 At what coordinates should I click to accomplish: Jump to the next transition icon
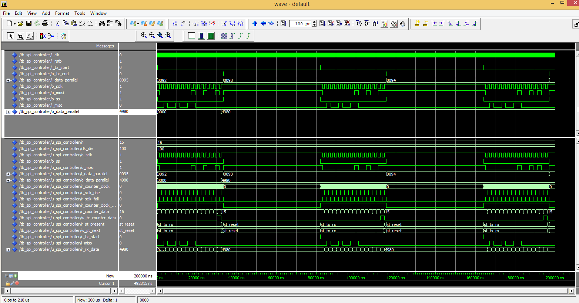pos(442,23)
